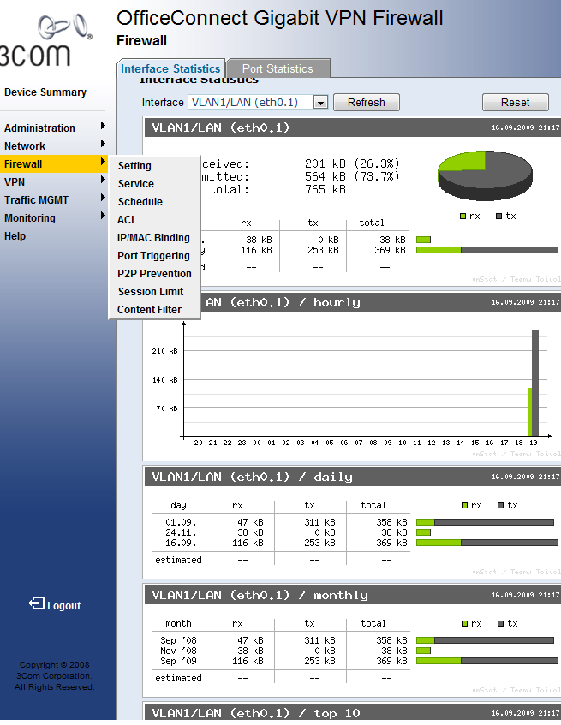Expand the Traffic MGMT submenu arrow

tap(103, 198)
